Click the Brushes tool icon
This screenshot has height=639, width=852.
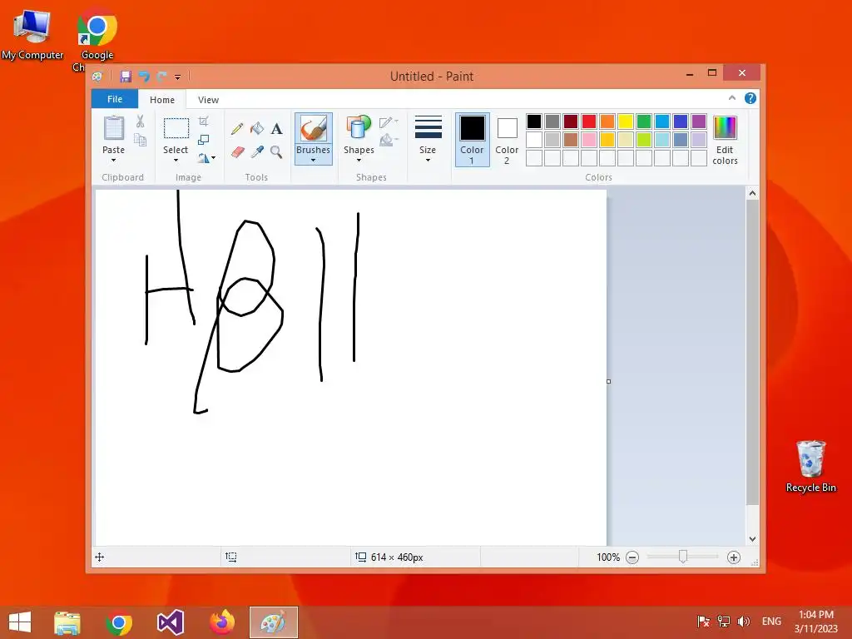click(314, 128)
